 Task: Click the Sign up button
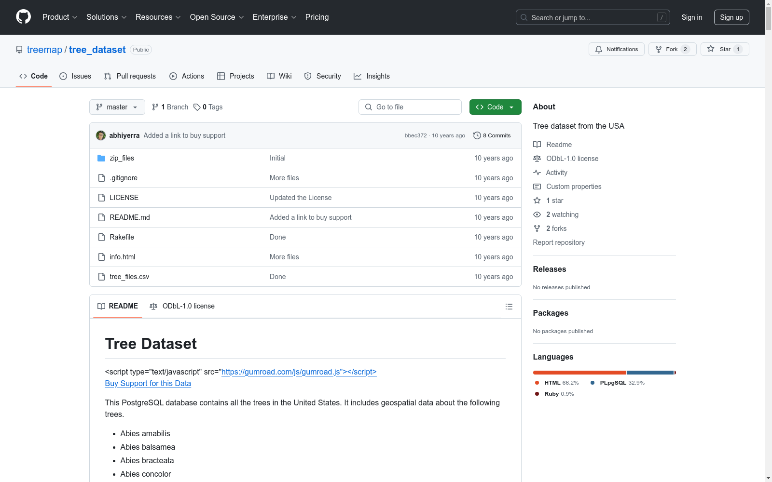(731, 17)
